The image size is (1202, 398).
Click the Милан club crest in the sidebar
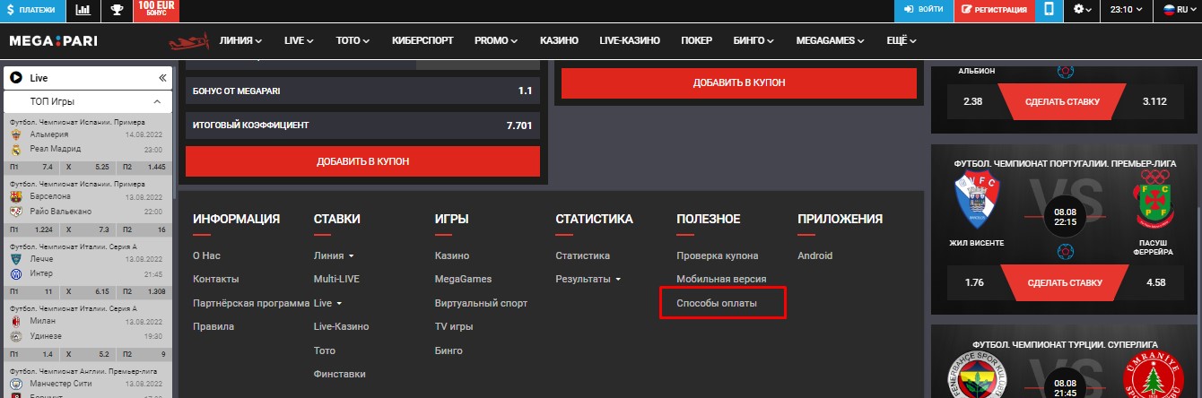pyautogui.click(x=16, y=320)
